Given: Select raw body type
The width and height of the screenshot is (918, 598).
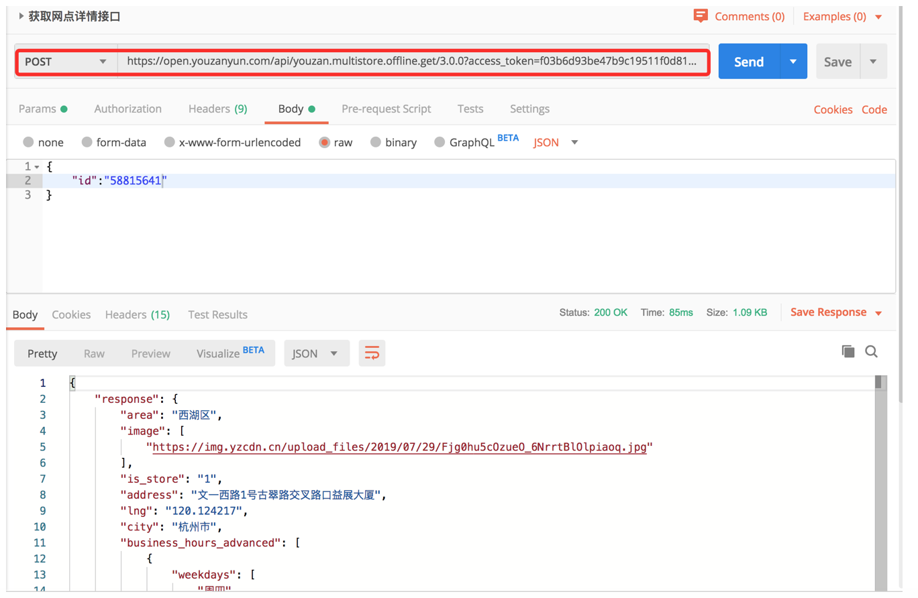Looking at the screenshot, I should [325, 142].
